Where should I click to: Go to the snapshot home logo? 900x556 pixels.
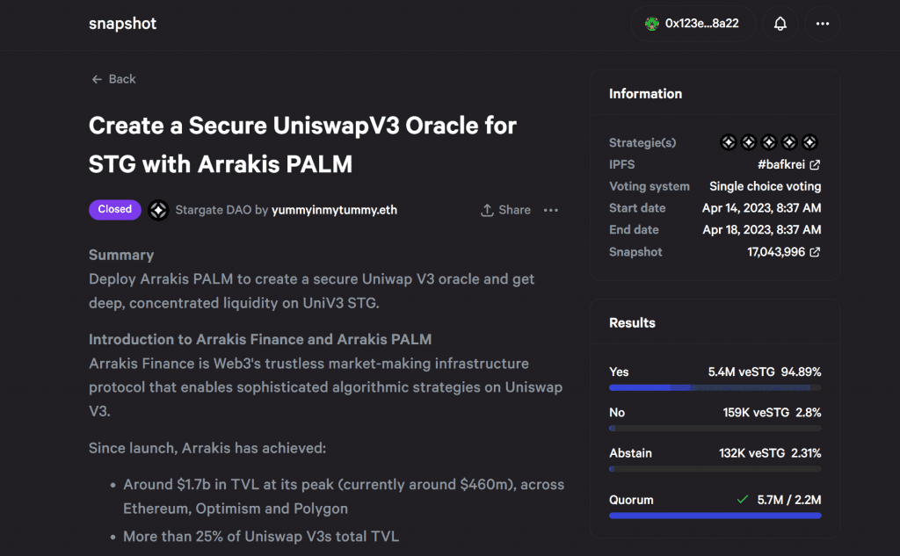point(122,24)
